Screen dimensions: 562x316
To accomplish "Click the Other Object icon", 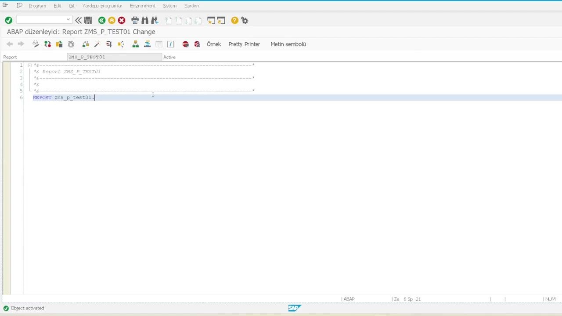I will pyautogui.click(x=59, y=44).
